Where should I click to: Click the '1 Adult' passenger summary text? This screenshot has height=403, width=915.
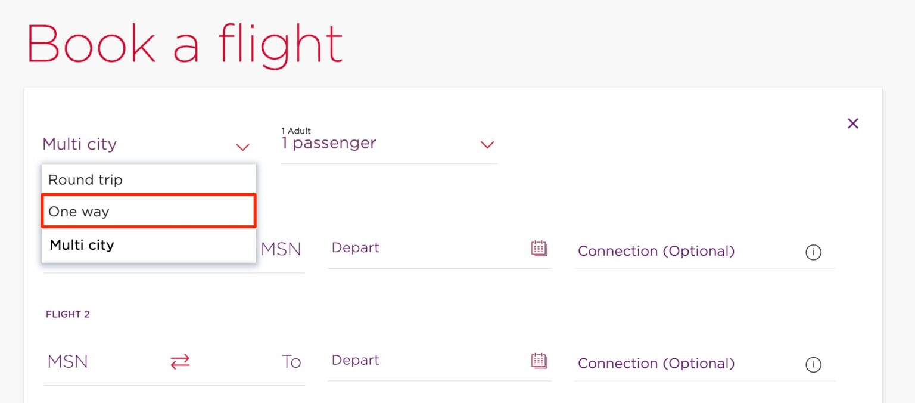click(296, 131)
